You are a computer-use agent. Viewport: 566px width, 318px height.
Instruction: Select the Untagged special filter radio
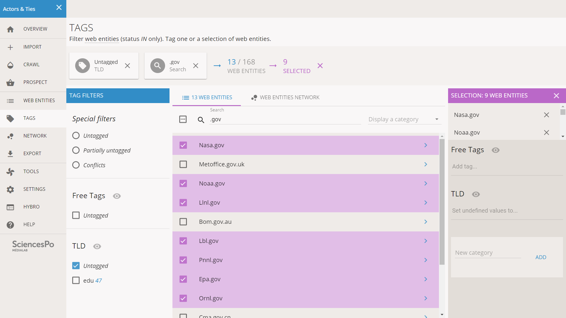point(76,135)
